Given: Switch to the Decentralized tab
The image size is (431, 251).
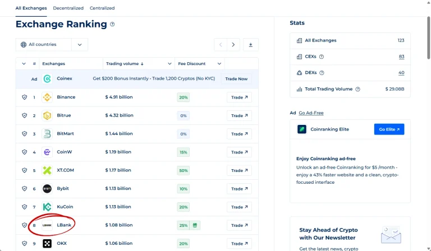Looking at the screenshot, I should click(x=68, y=8).
